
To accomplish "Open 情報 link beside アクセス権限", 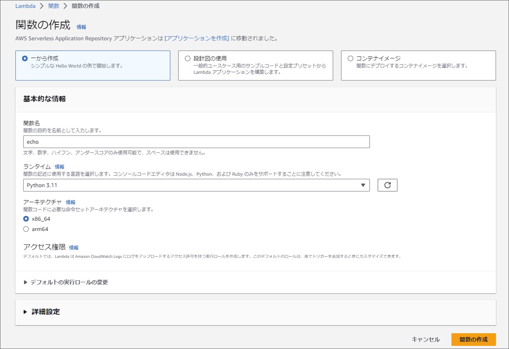I will click(74, 248).
